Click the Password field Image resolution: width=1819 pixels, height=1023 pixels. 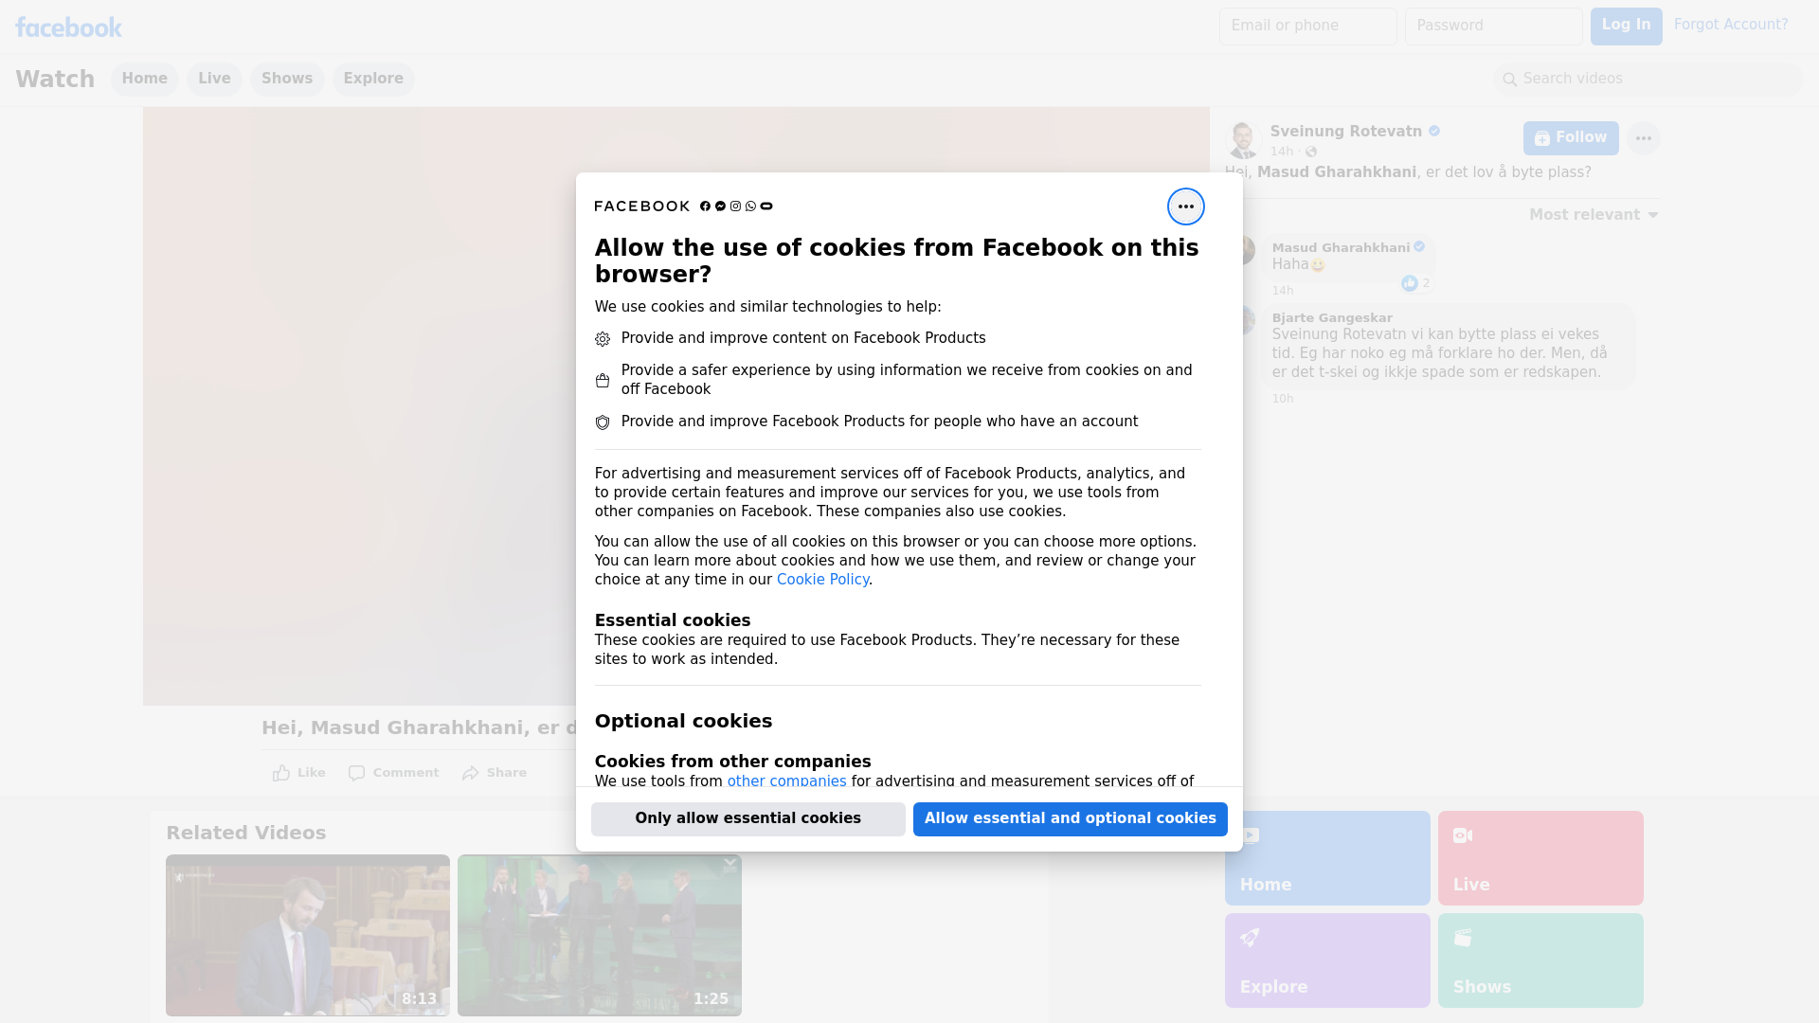(x=1494, y=27)
